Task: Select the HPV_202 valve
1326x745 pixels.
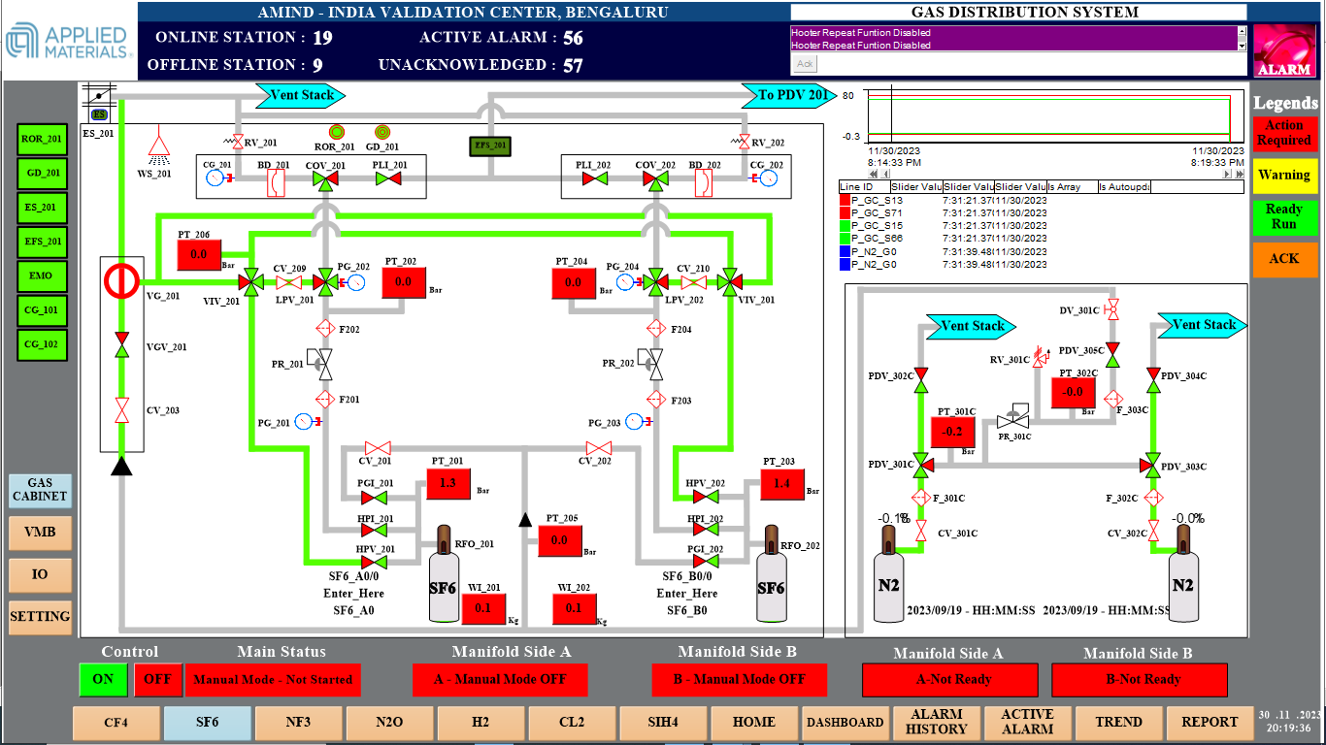Action: (x=706, y=497)
